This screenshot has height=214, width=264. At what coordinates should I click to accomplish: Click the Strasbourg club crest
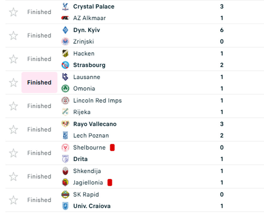[x=65, y=65]
